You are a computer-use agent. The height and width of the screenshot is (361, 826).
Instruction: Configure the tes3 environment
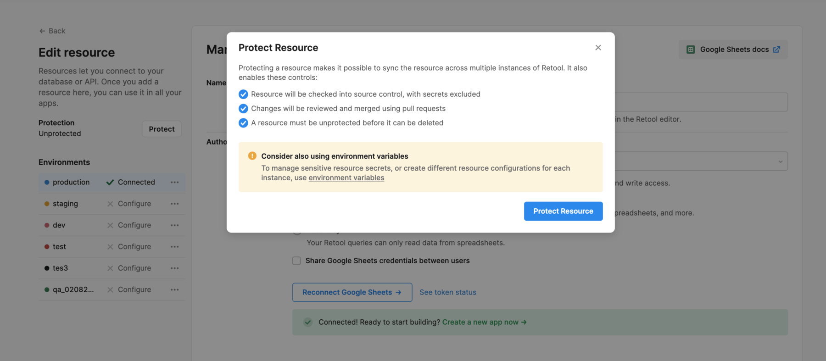click(x=134, y=268)
